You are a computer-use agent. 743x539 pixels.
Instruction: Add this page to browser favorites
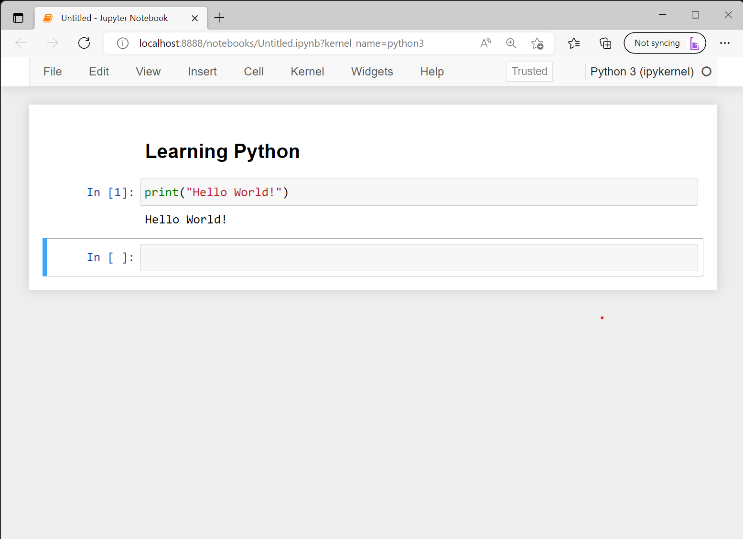[x=538, y=43]
